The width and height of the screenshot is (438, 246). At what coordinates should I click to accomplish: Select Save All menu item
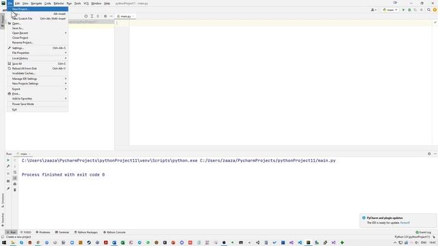click(x=38, y=64)
